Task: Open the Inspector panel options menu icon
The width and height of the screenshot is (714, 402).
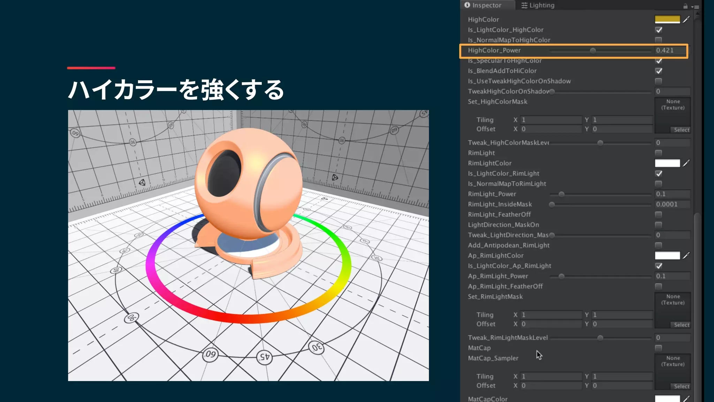Action: (x=695, y=7)
